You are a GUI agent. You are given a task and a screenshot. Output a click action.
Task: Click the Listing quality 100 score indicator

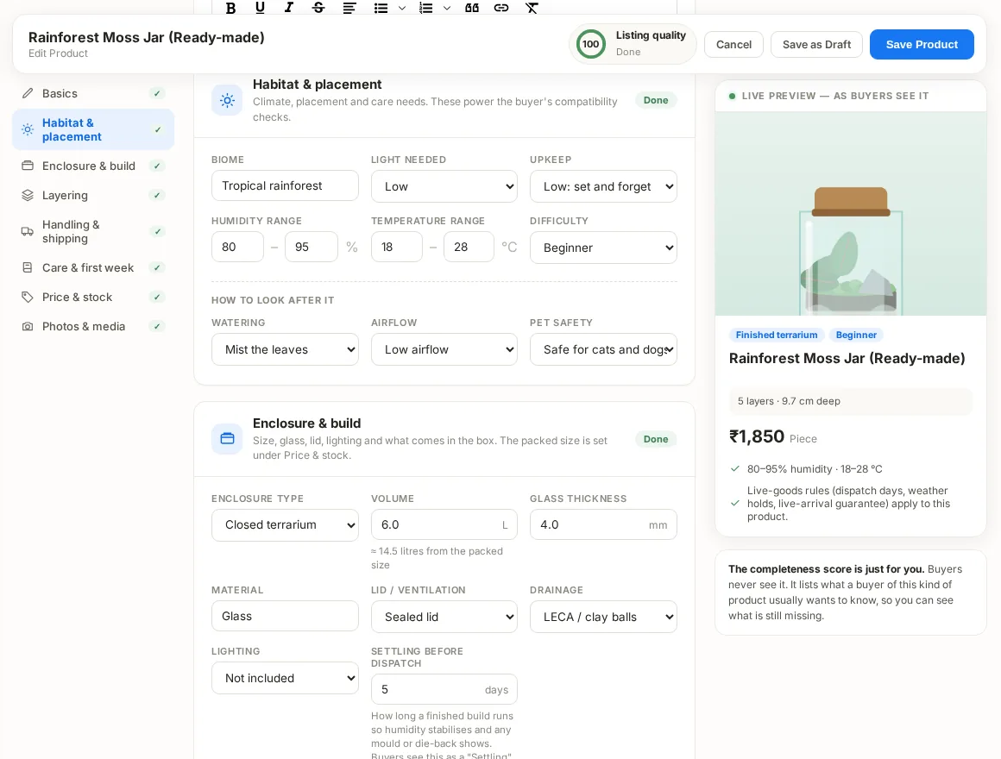pyautogui.click(x=632, y=44)
